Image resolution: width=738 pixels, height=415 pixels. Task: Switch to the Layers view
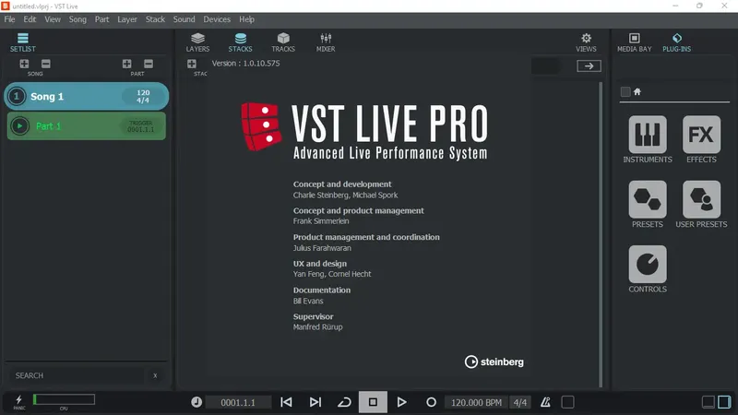pos(197,42)
